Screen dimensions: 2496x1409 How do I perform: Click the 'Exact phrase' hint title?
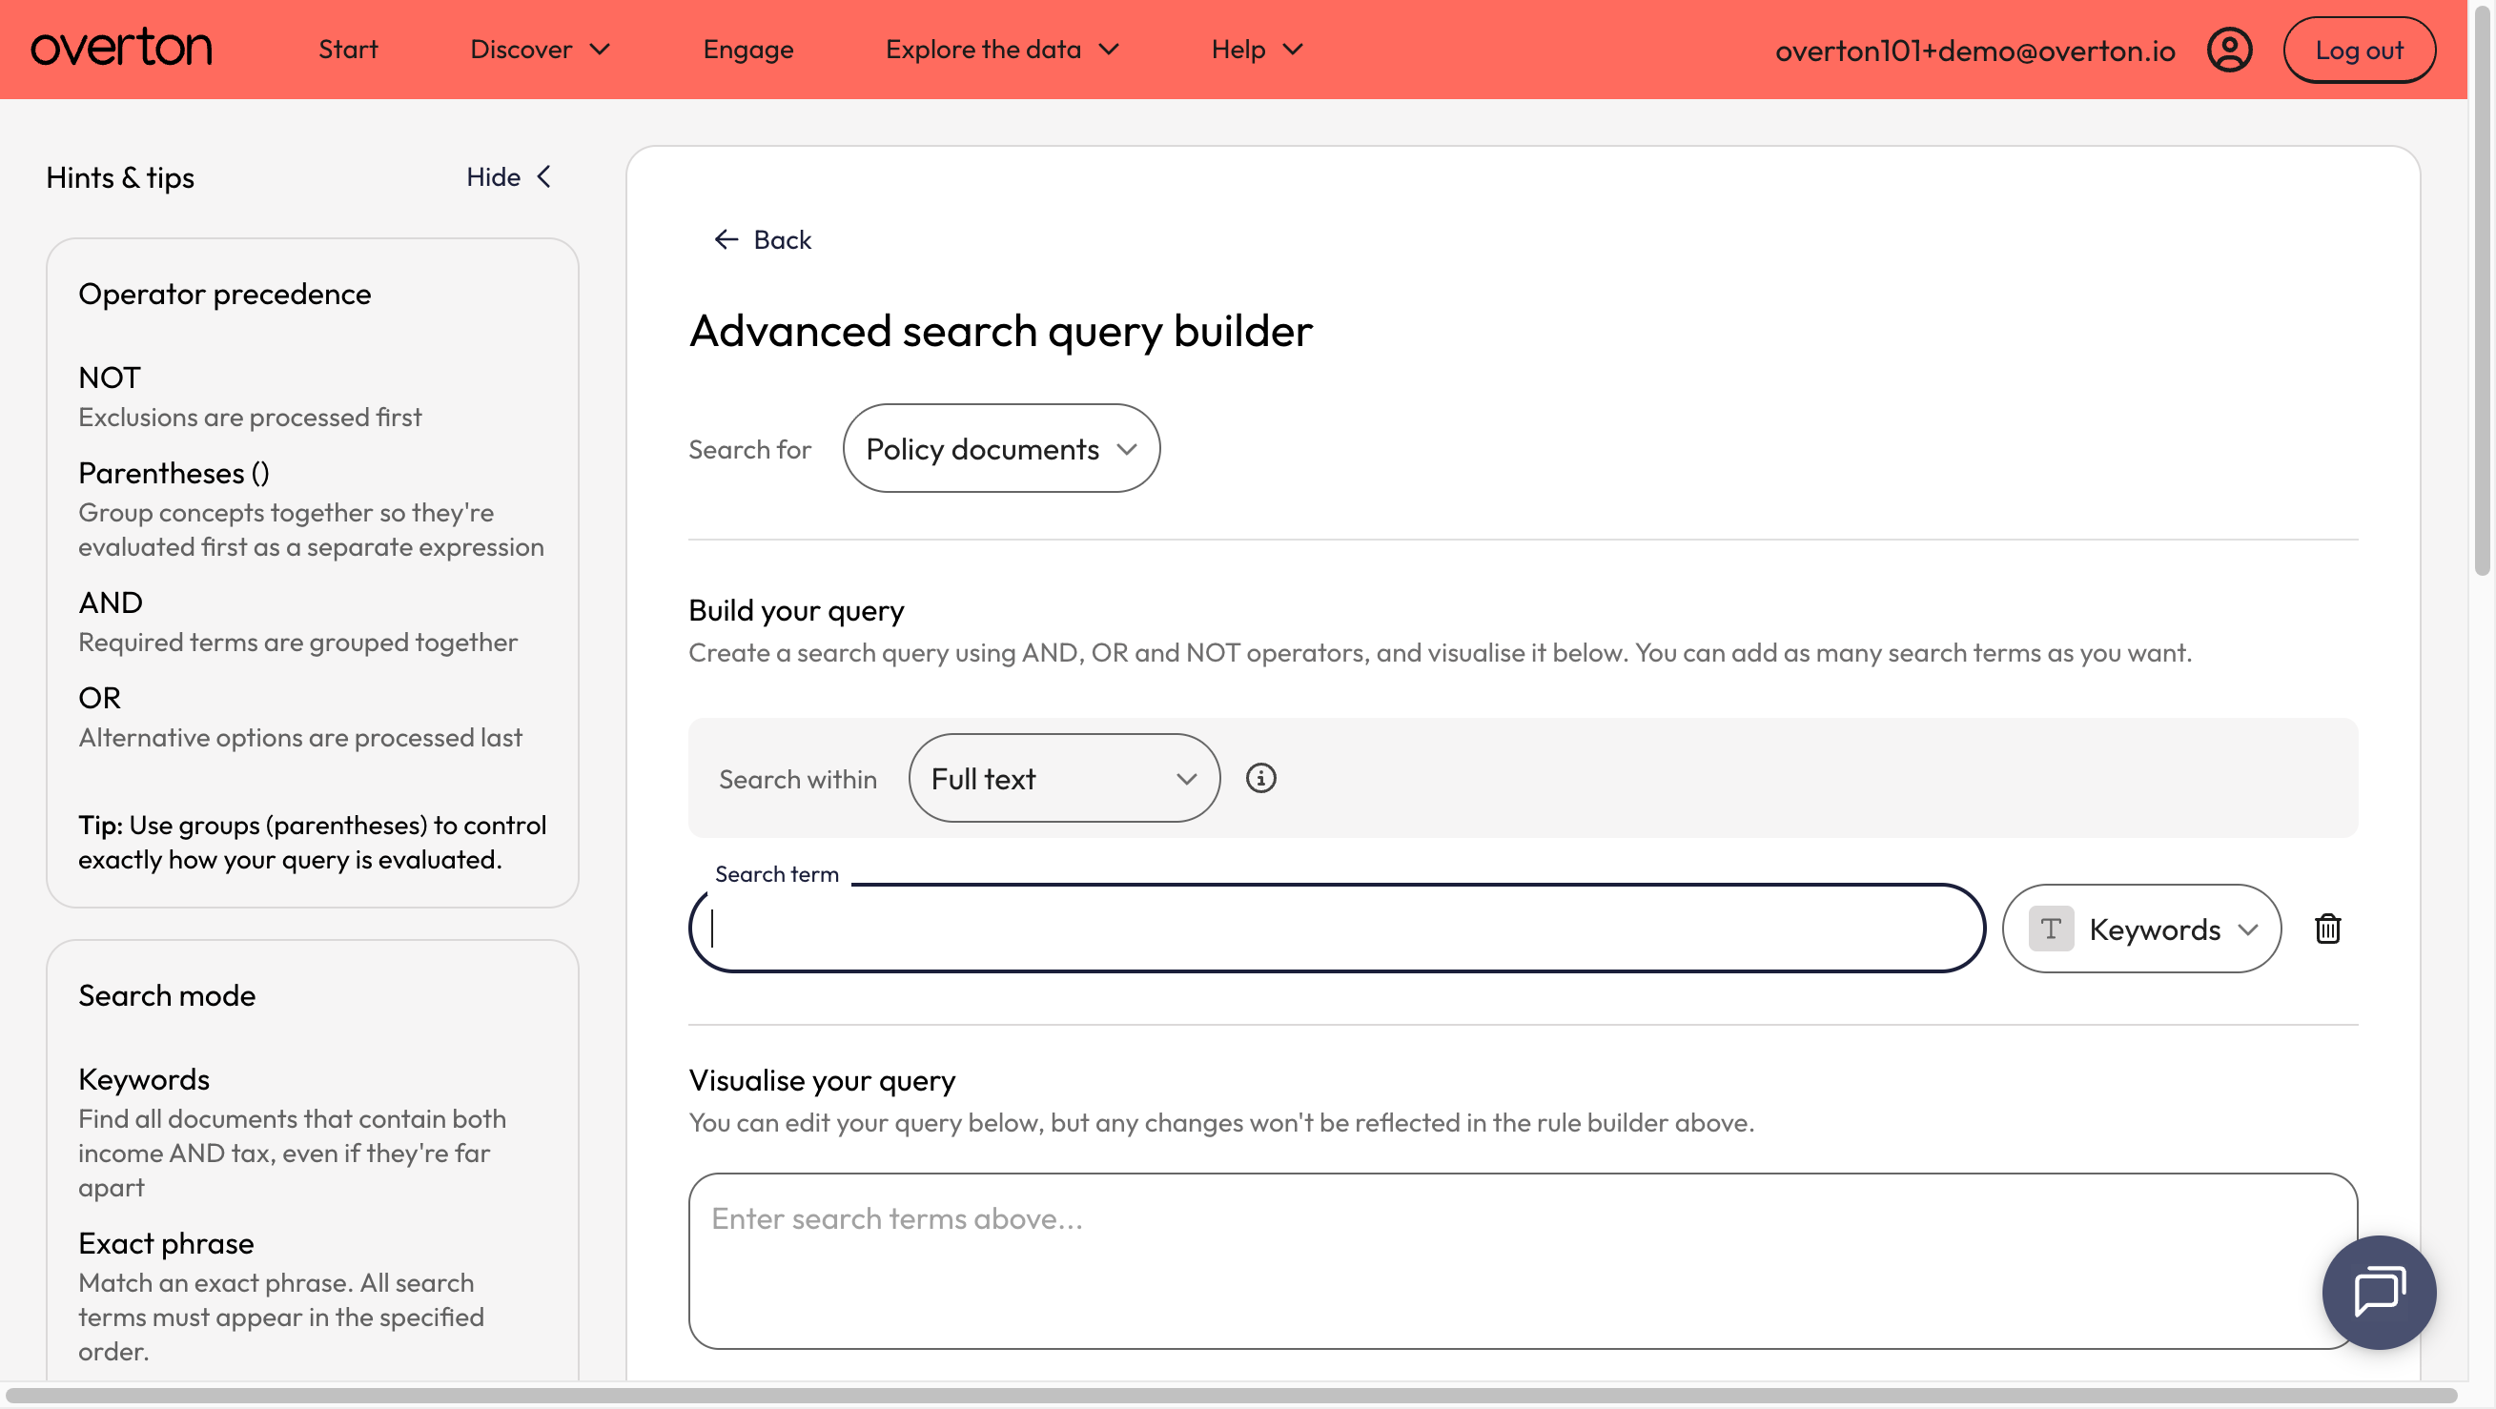(x=167, y=1243)
